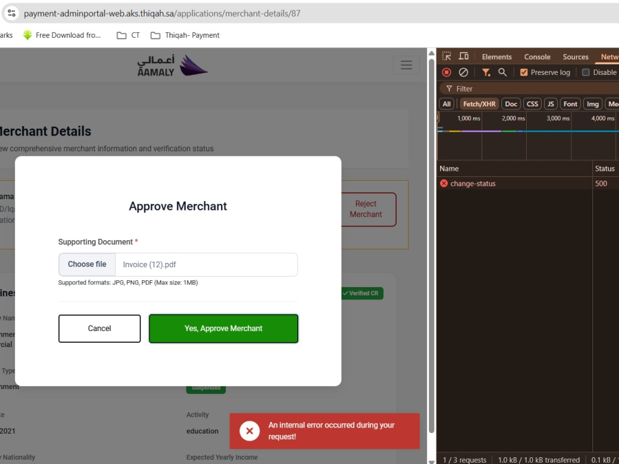Click the Cancel button in dialog
Viewport: 619px width, 464px height.
pos(100,329)
